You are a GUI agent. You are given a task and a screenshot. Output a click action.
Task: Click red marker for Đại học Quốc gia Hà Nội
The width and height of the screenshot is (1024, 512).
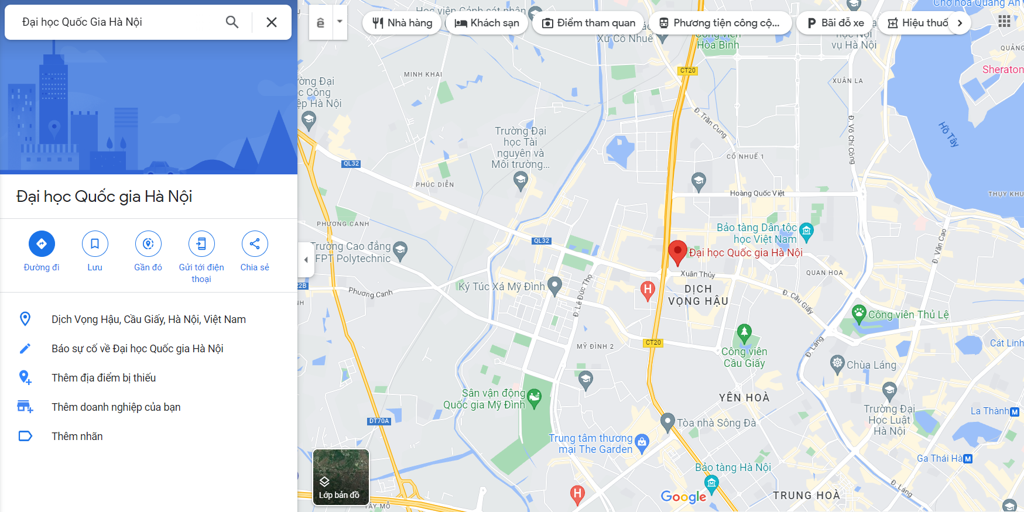pos(677,253)
